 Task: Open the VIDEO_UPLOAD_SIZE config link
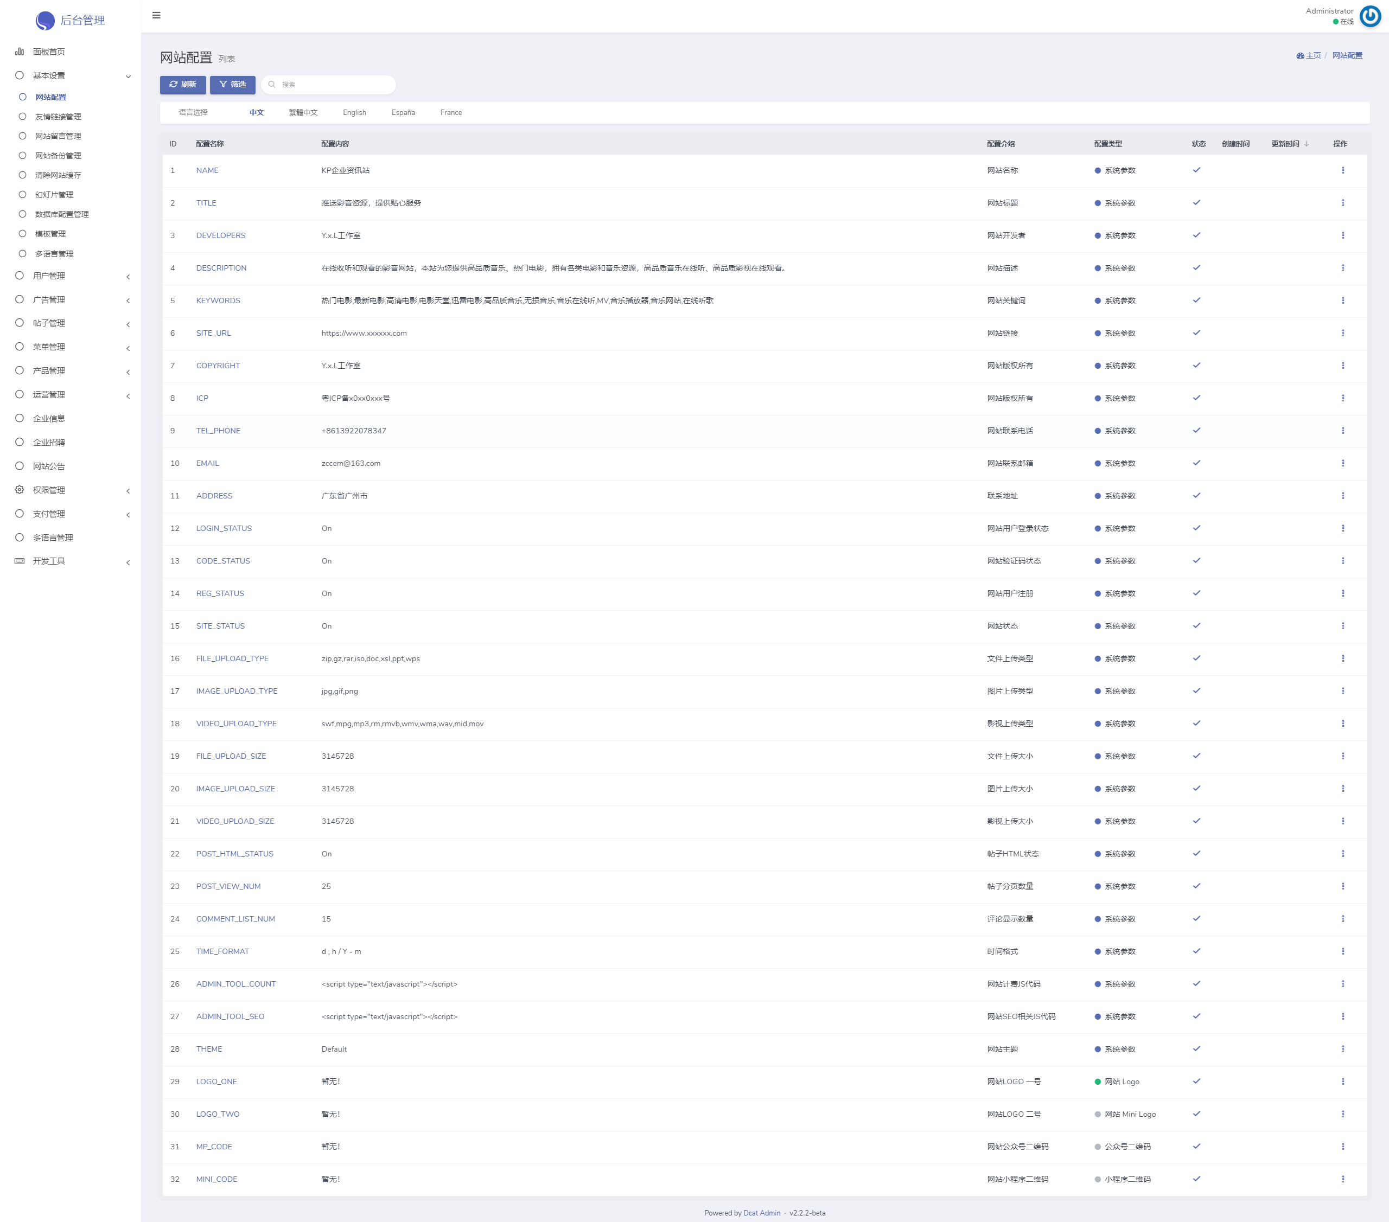[x=235, y=821]
